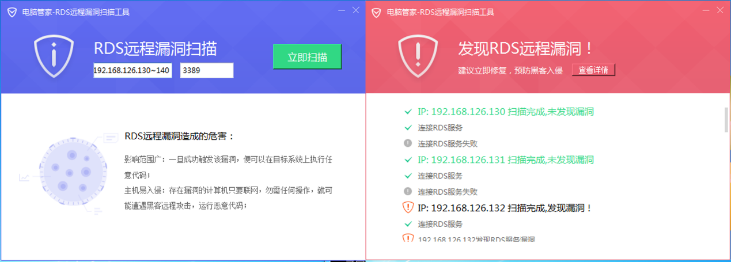Click the first gray alert icon beside 连接RDS服务失败
This screenshot has width=731, height=262.
pyautogui.click(x=408, y=143)
